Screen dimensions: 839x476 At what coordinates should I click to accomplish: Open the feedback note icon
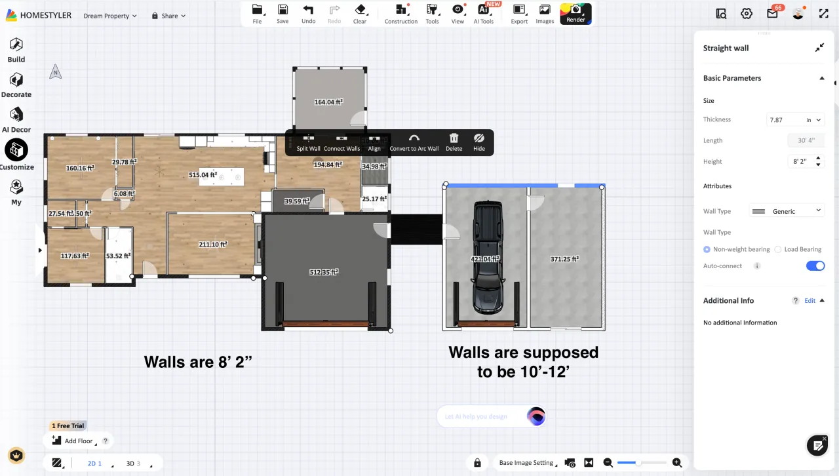817,446
